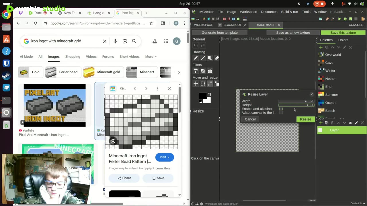Select the Shape drawing tool

click(210, 58)
